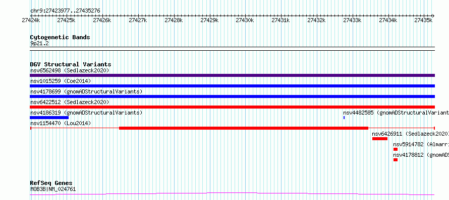Screen dimensions: 449x200
Task: Click the 27434k ruler mark
Action: [388, 20]
